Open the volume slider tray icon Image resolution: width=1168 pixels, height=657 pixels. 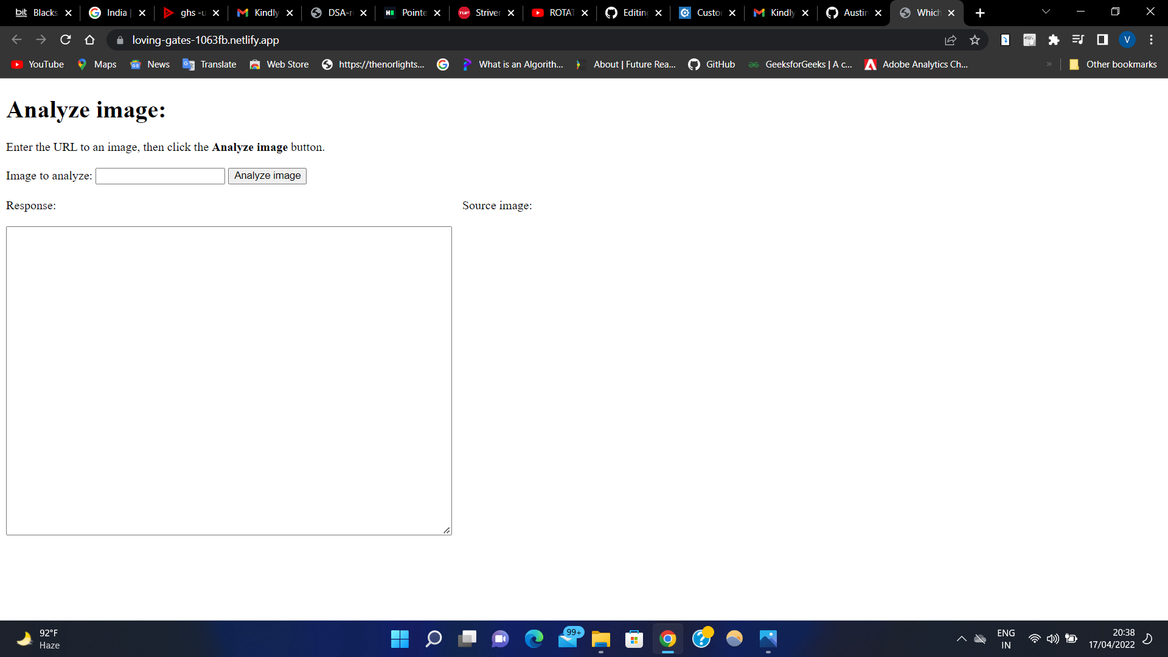tap(1052, 639)
